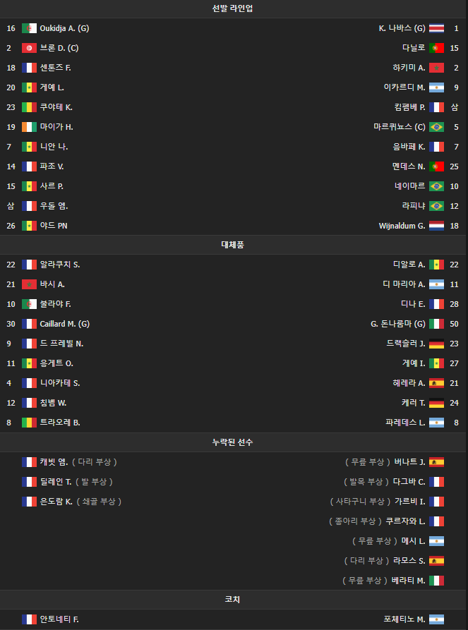Open player 음바페 K. profile
Image resolution: width=468 pixels, height=630 pixels.
click(409, 147)
